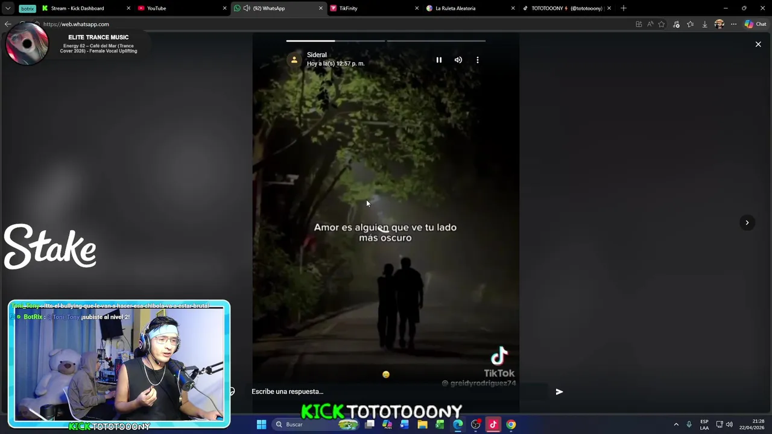772x434 pixels.
Task: Mute the WhatsApp tab via speaker icon
Action: tap(246, 8)
